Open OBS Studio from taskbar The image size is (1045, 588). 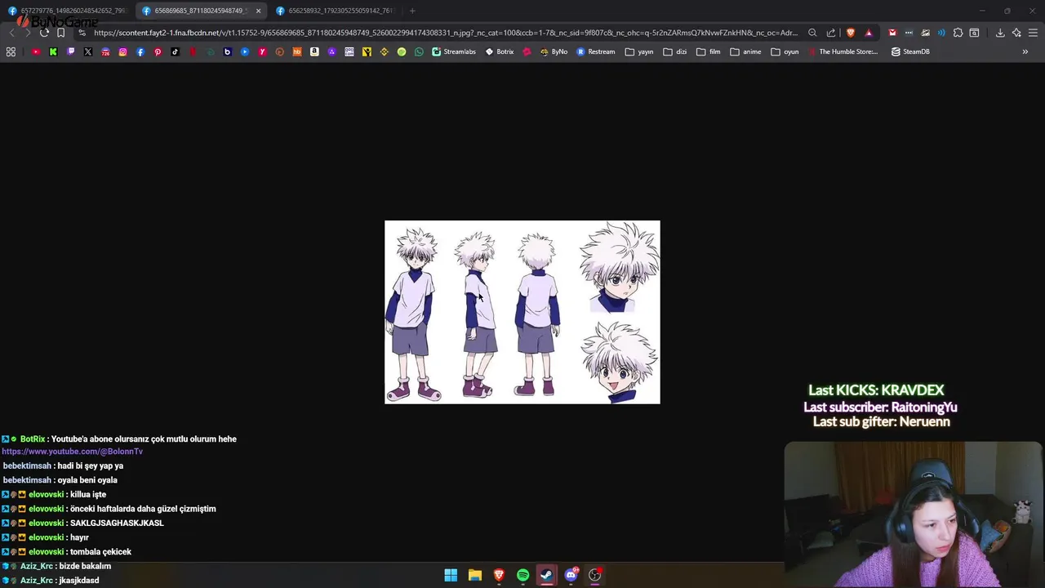(x=595, y=575)
